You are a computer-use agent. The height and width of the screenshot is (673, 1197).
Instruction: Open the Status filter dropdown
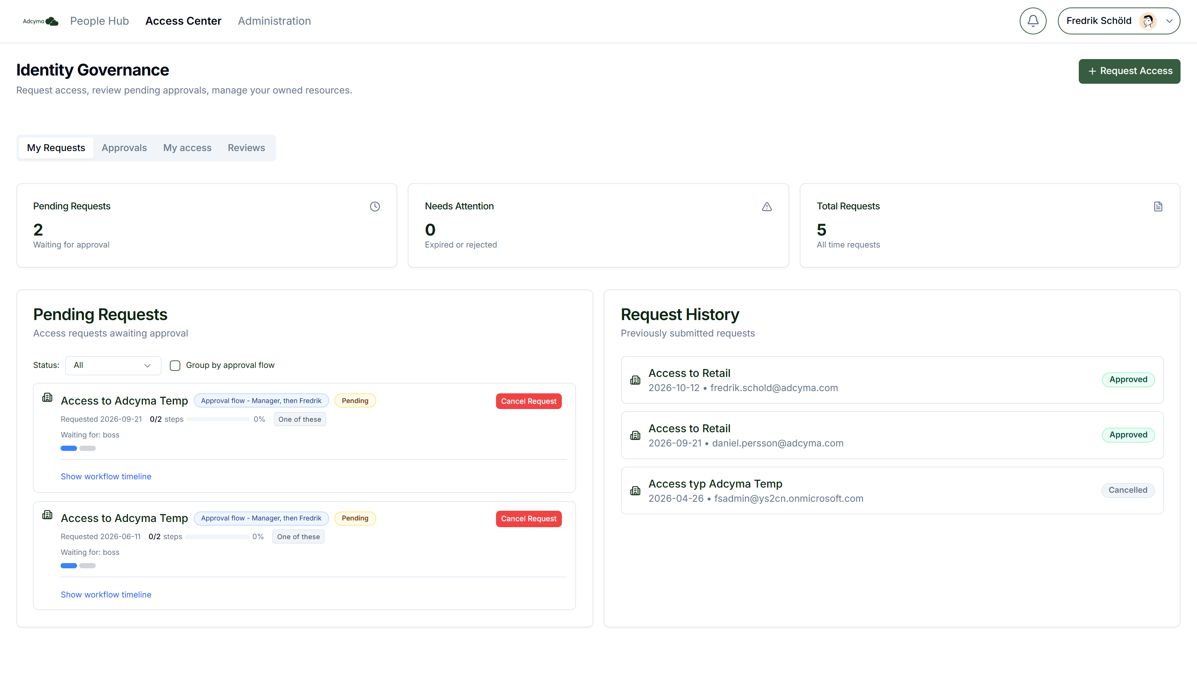(x=113, y=366)
